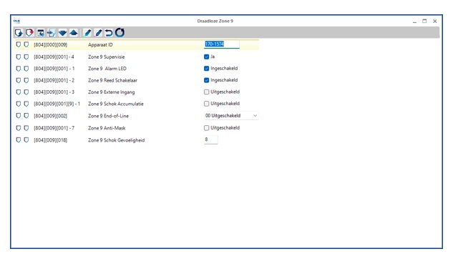
Task: Click the 'Draadloze Zone 9' window title
Action: click(215, 21)
